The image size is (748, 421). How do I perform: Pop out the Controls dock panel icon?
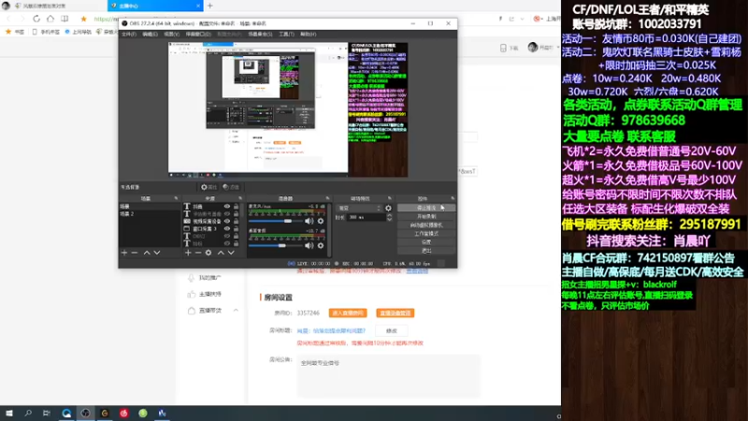point(453,198)
